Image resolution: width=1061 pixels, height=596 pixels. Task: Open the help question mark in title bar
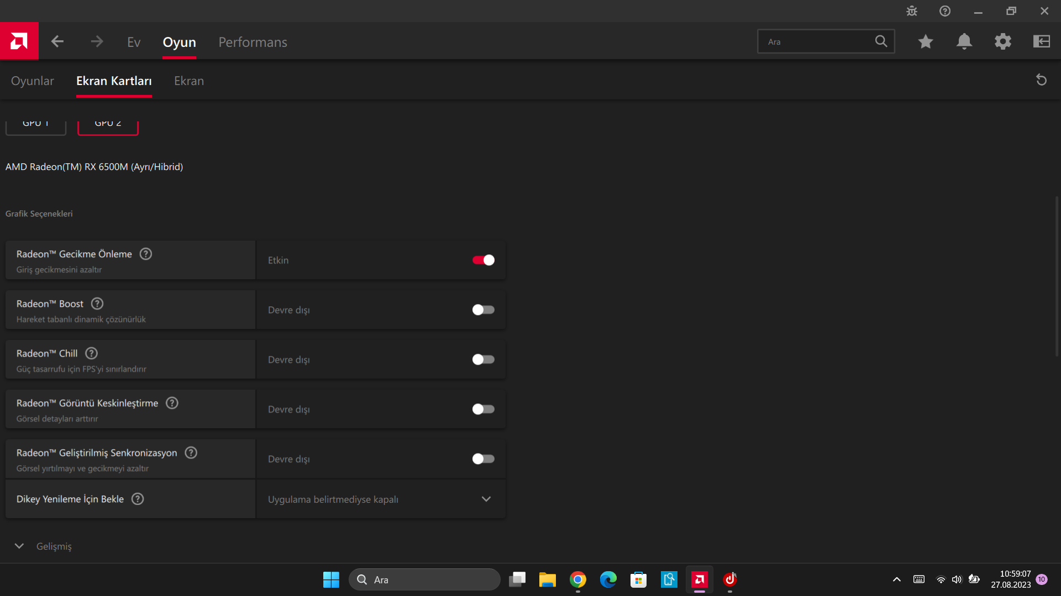tap(945, 11)
